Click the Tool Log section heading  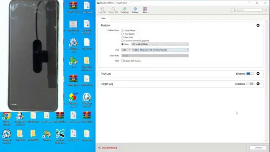pos(106,73)
